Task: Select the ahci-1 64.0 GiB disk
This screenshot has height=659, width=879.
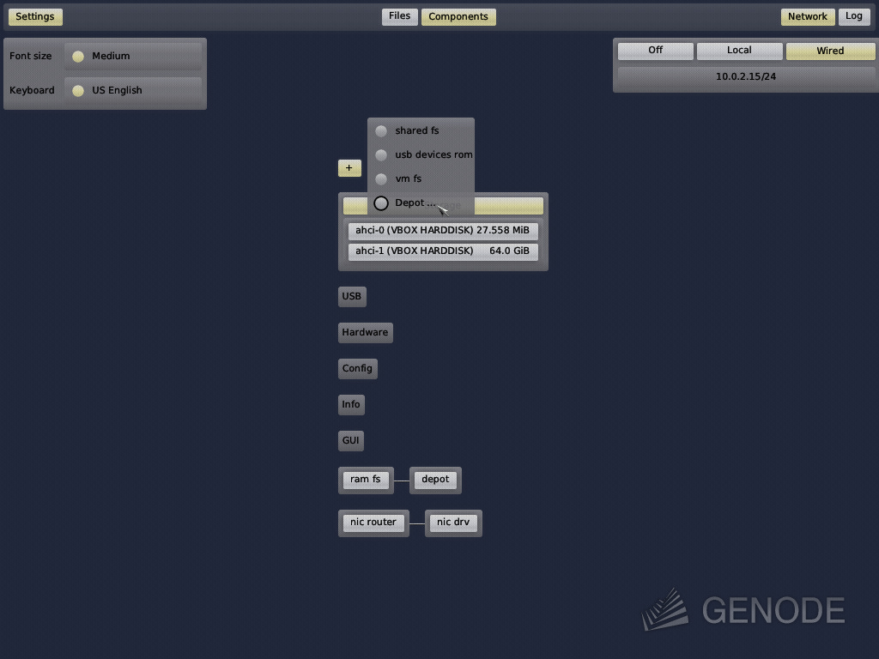Action: coord(443,251)
